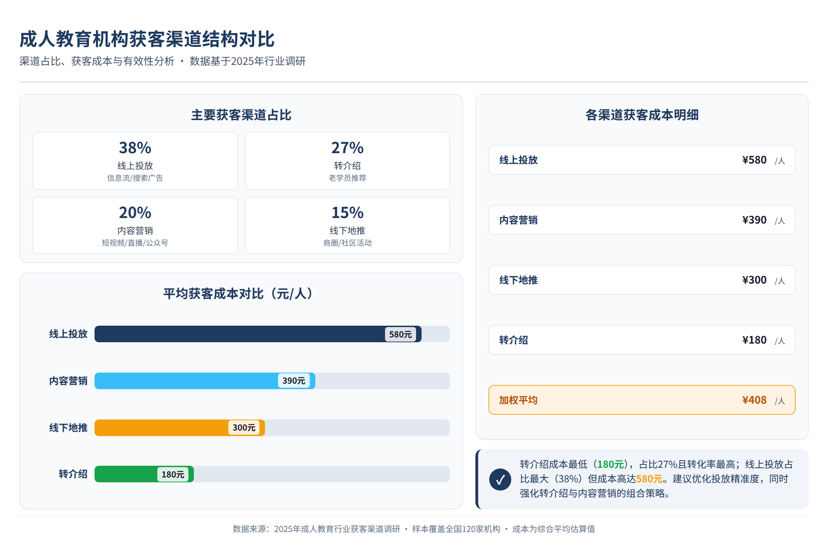Select the 内容营销 ¥390 cost row

pos(641,220)
